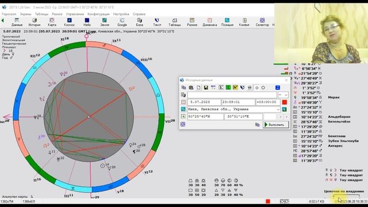The width and height of the screenshot is (368, 207).
Task: Click the left arrow stepper button in the dialog
Action: 281,117
